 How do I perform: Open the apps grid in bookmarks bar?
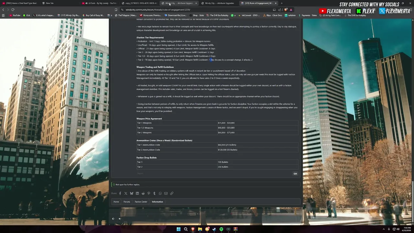pyautogui.click(x=3, y=15)
